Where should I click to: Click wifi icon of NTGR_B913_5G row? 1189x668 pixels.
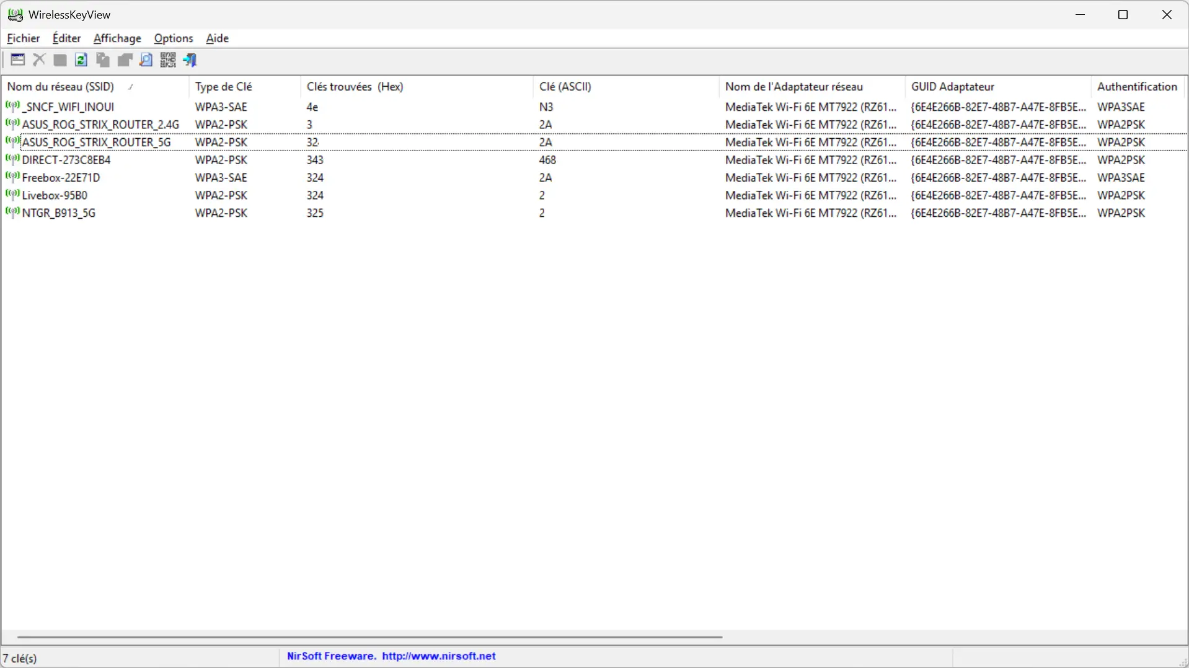[x=12, y=213]
